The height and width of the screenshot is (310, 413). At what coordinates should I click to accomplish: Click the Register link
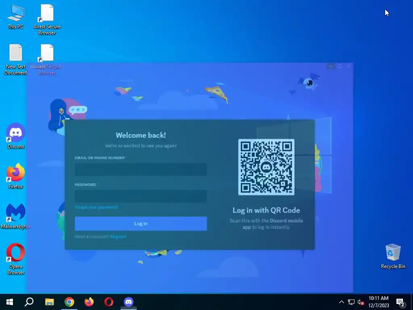pyautogui.click(x=118, y=237)
